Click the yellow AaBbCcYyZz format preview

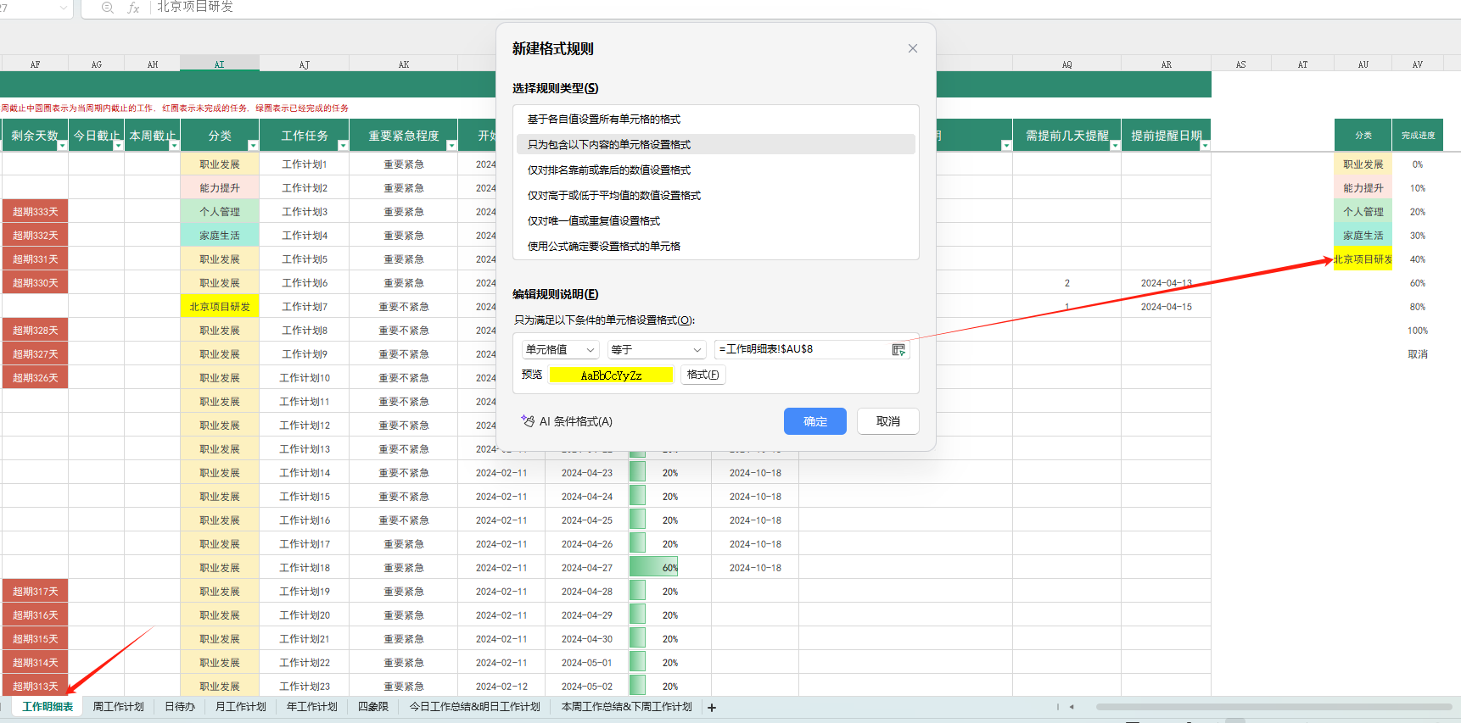[x=611, y=375]
